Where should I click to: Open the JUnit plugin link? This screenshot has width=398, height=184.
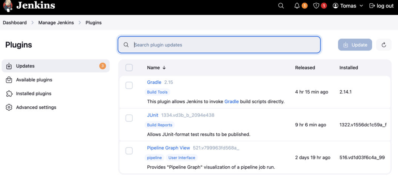(153, 115)
